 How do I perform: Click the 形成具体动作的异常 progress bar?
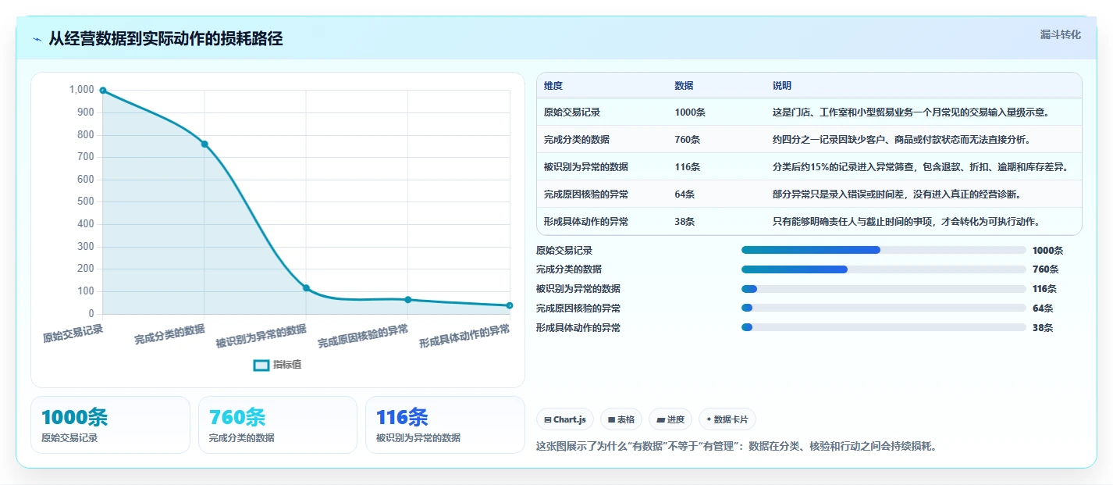point(884,327)
